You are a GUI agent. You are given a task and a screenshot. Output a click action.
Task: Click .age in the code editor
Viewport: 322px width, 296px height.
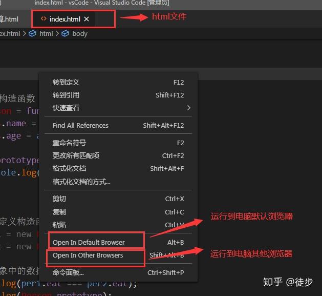(x=11, y=136)
